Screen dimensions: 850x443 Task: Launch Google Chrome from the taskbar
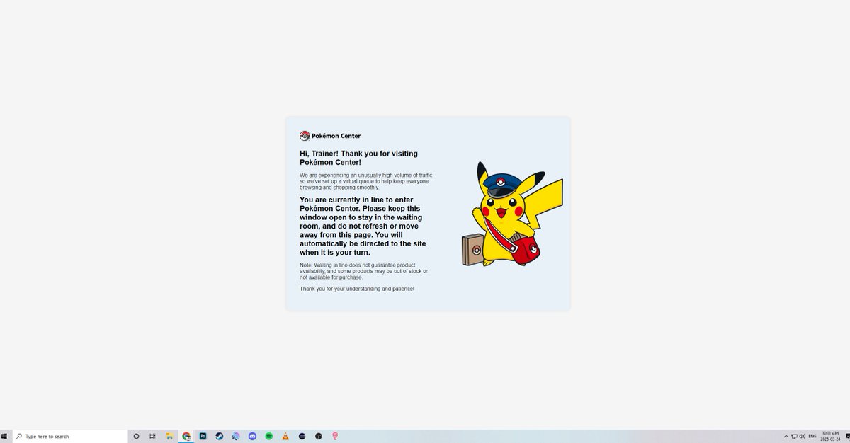click(186, 436)
